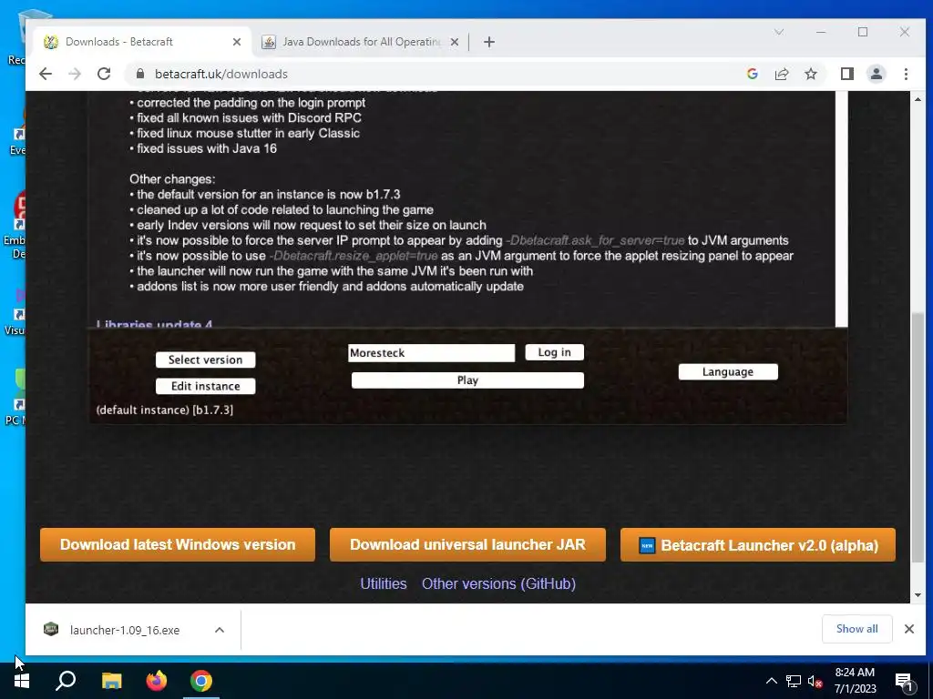This screenshot has width=933, height=699.
Task: Launch Firefox from taskbar
Action: (157, 681)
